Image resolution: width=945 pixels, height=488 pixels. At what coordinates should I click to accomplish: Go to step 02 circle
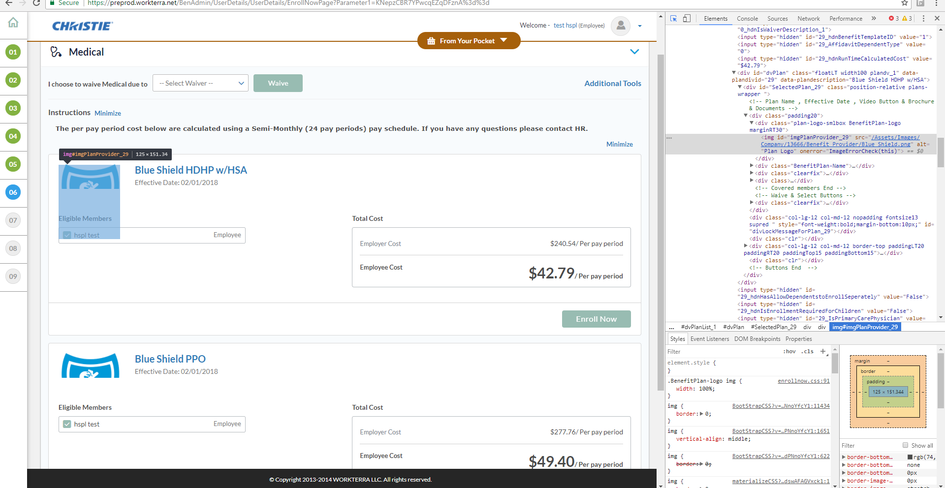click(13, 80)
